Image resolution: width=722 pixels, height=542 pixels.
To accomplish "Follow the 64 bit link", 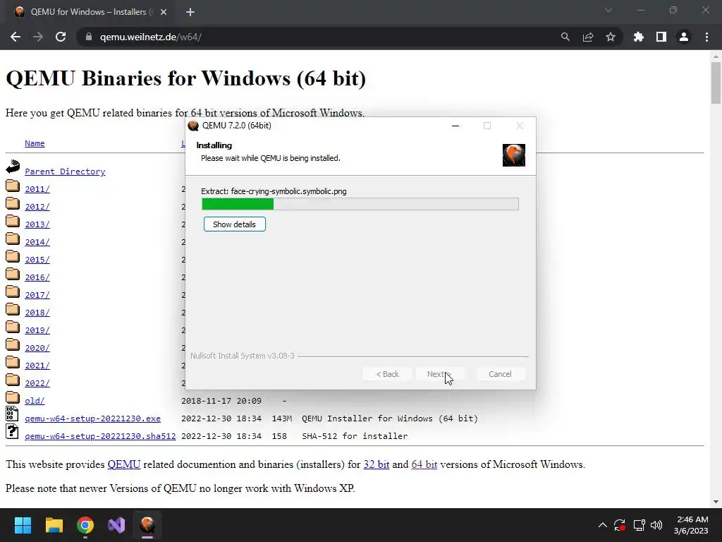I will pyautogui.click(x=424, y=464).
